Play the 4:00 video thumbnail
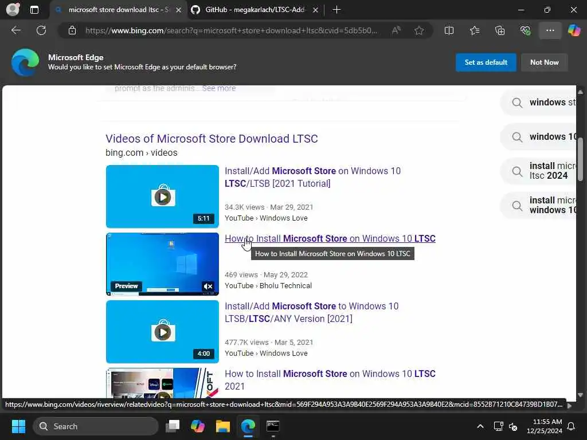The height and width of the screenshot is (440, 587). coord(162,332)
